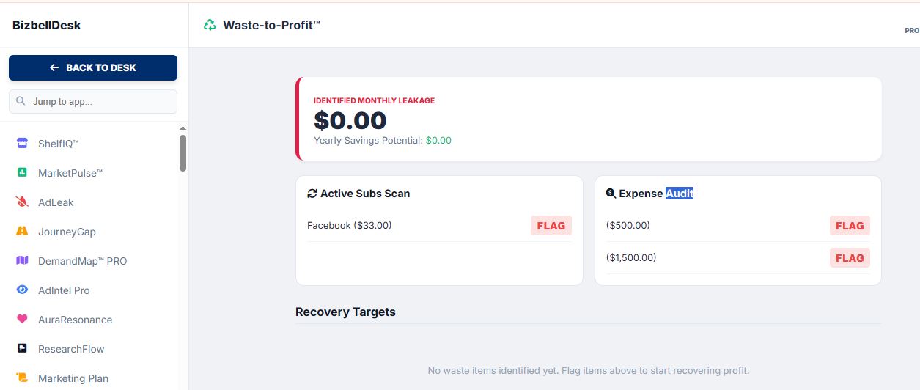Click the MarketPulse chart icon
This screenshot has width=920, height=390.
22,173
